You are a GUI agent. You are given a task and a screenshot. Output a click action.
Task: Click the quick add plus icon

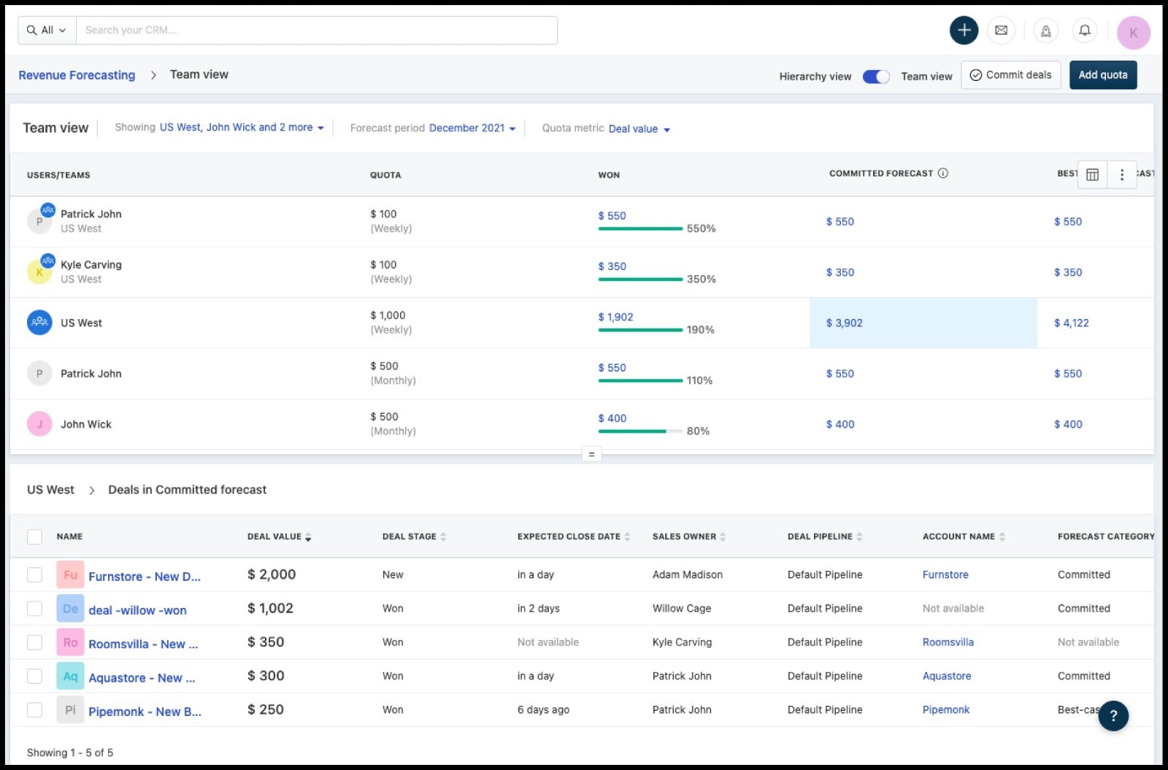pos(964,31)
